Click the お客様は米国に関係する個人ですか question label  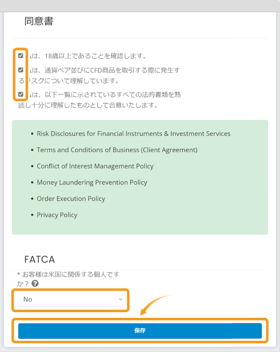coord(68,279)
